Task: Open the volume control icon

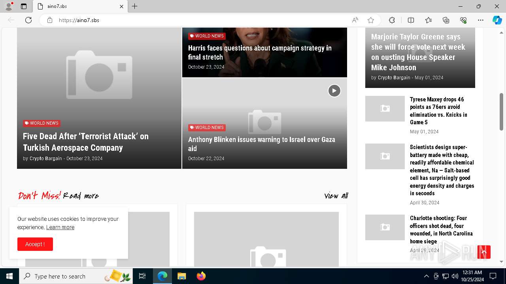Action: [455, 276]
